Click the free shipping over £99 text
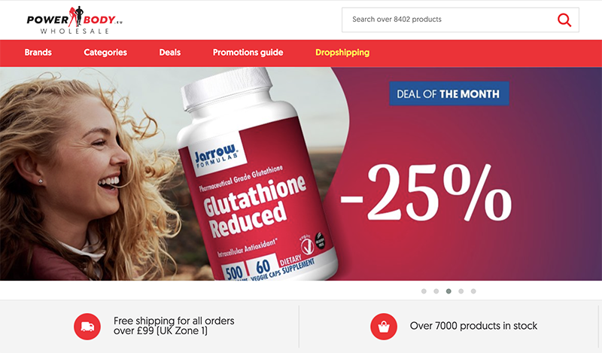This screenshot has height=353, width=602. coord(174,326)
